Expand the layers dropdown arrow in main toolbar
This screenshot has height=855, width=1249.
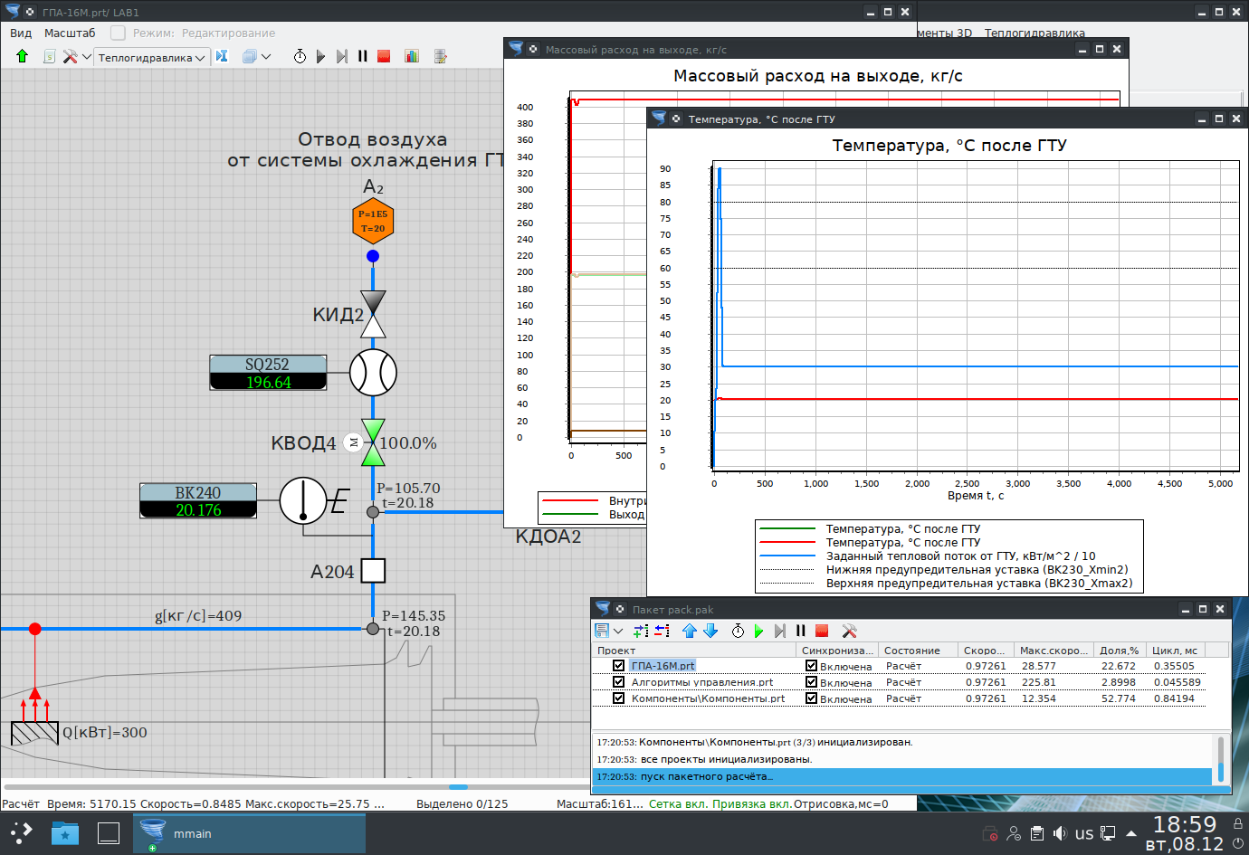pyautogui.click(x=266, y=56)
